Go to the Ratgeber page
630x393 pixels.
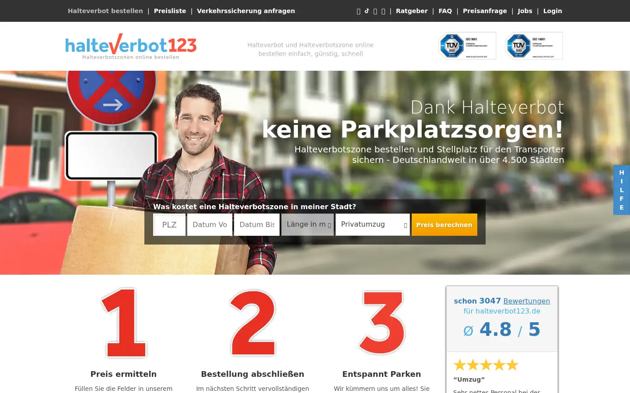[412, 11]
